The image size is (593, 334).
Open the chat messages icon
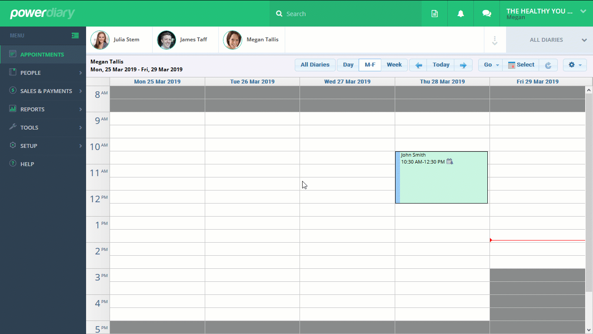[x=487, y=13]
